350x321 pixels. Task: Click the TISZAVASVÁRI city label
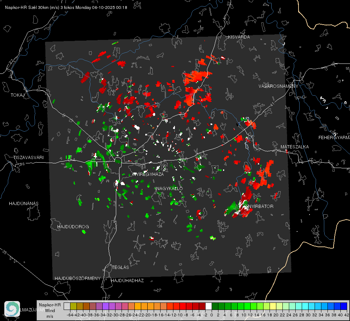(x=28, y=158)
